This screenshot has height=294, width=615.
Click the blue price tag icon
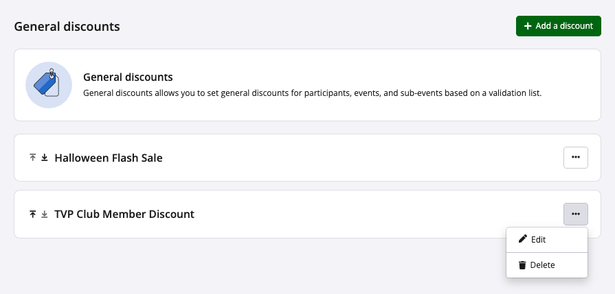click(49, 85)
